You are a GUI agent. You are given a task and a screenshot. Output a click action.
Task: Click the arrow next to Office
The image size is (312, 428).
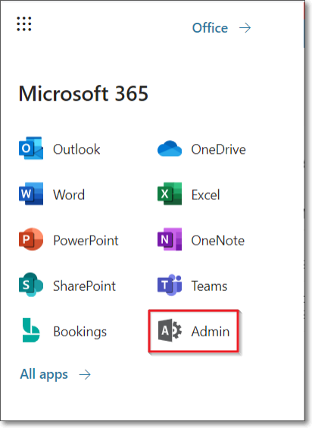pos(245,28)
